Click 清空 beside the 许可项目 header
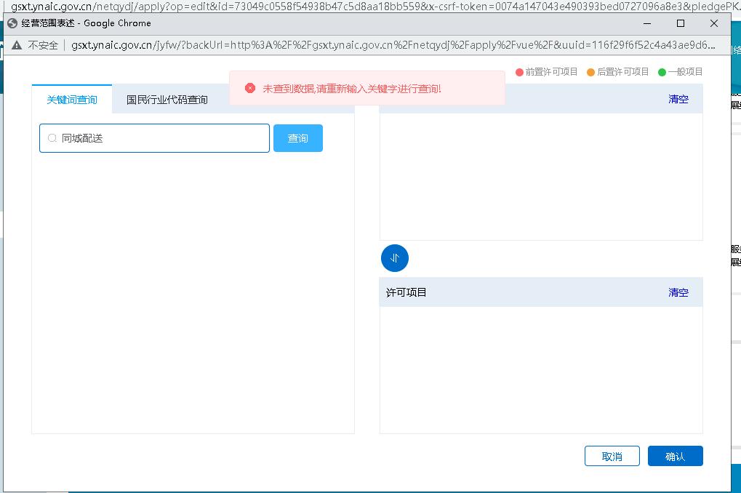 click(x=678, y=292)
